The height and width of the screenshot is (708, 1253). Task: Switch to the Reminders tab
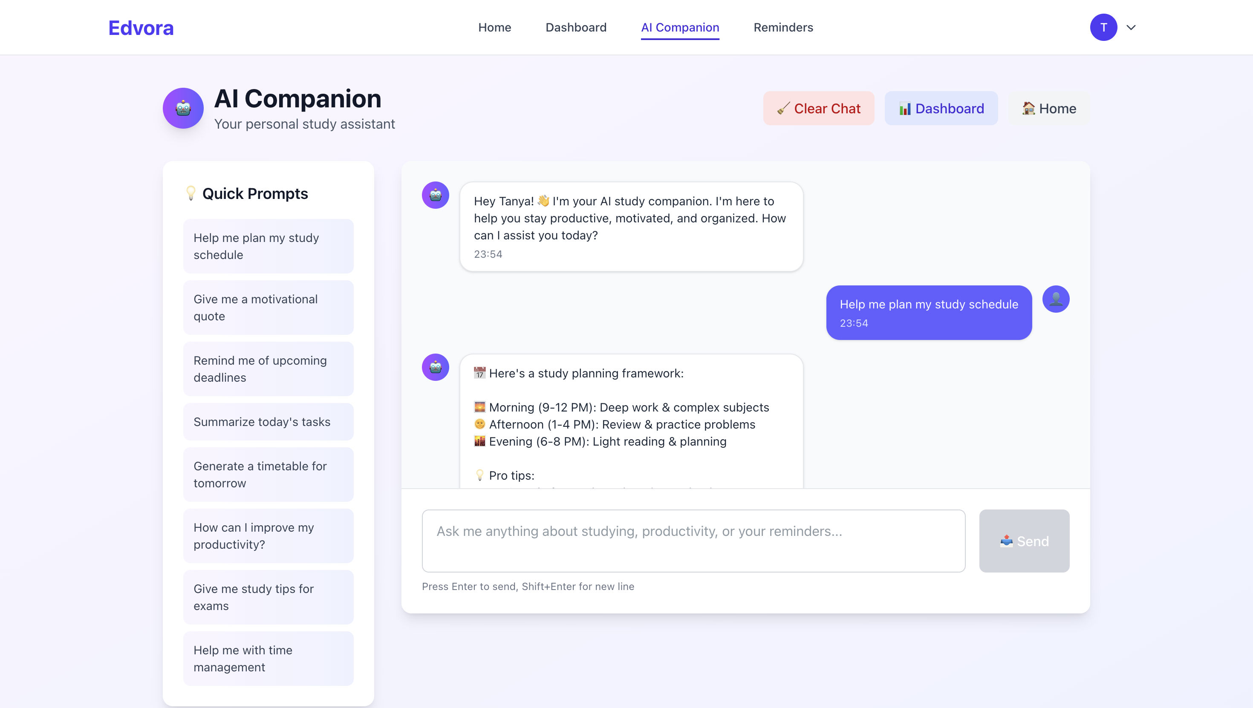(783, 27)
